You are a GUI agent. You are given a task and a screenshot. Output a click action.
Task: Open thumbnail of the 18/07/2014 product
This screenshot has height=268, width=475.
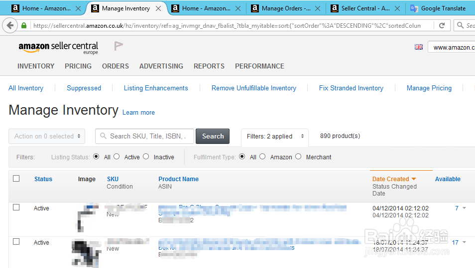pos(86,253)
